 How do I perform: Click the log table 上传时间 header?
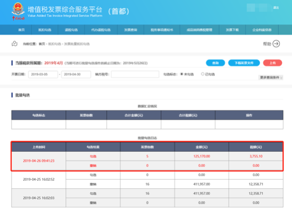click(x=39, y=147)
